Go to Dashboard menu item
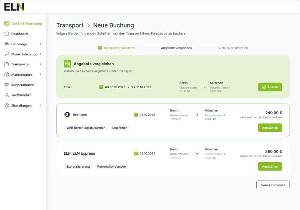The width and height of the screenshot is (300, 210). click(19, 34)
